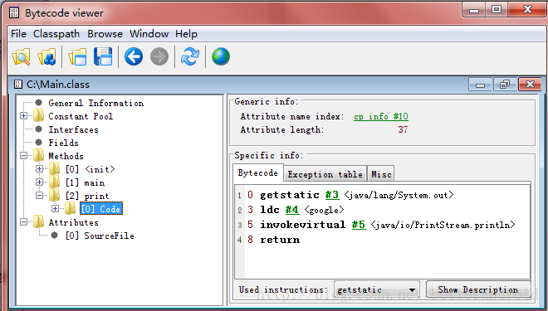The image size is (548, 311).
Task: Click the save workspace floppy icon
Action: (103, 56)
